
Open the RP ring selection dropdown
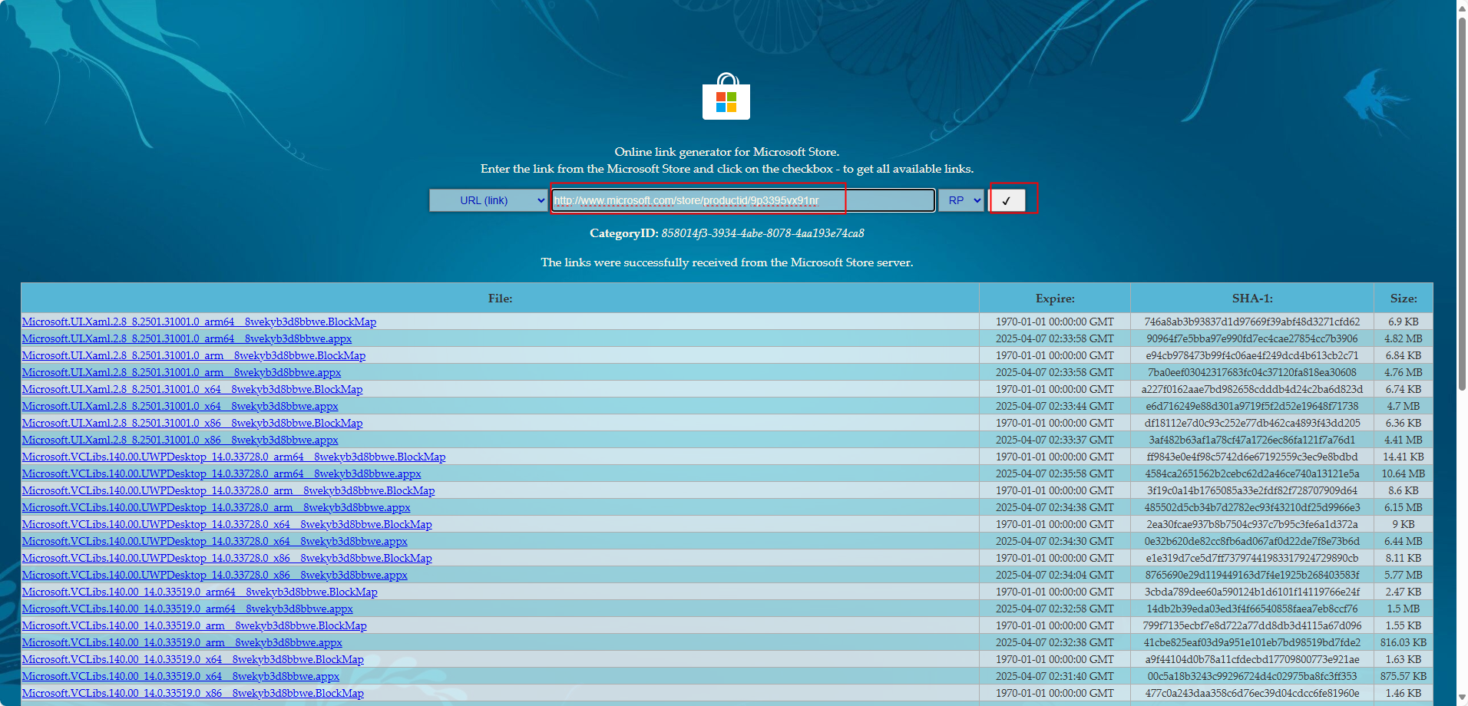click(961, 200)
